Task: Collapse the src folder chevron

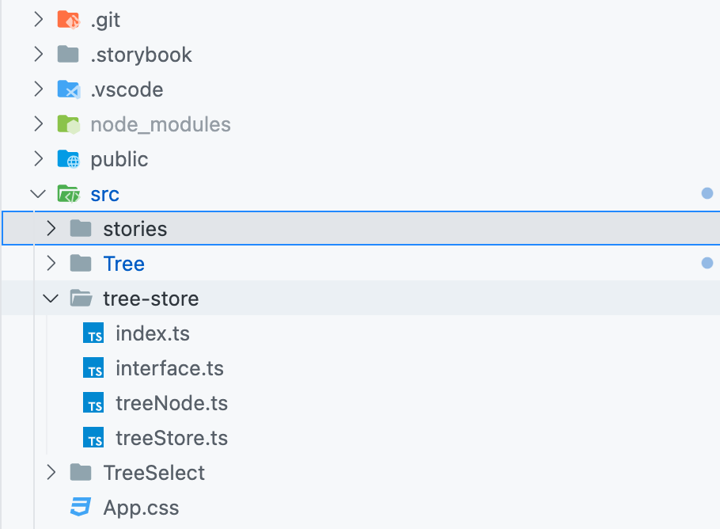Action: (x=38, y=194)
